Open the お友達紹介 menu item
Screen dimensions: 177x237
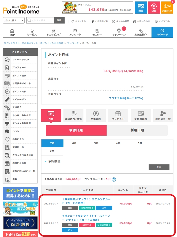click(x=140, y=32)
